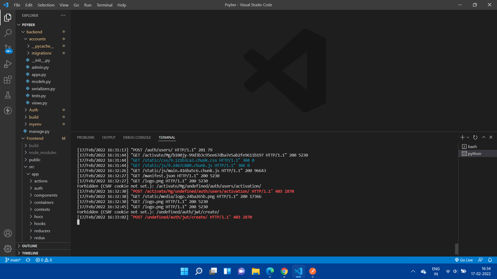Toggle Go Live server in the status bar
The width and height of the screenshot is (497, 279).
pyautogui.click(x=464, y=260)
